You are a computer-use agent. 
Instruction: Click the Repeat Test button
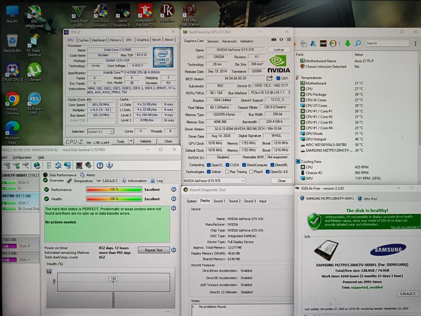153,250
